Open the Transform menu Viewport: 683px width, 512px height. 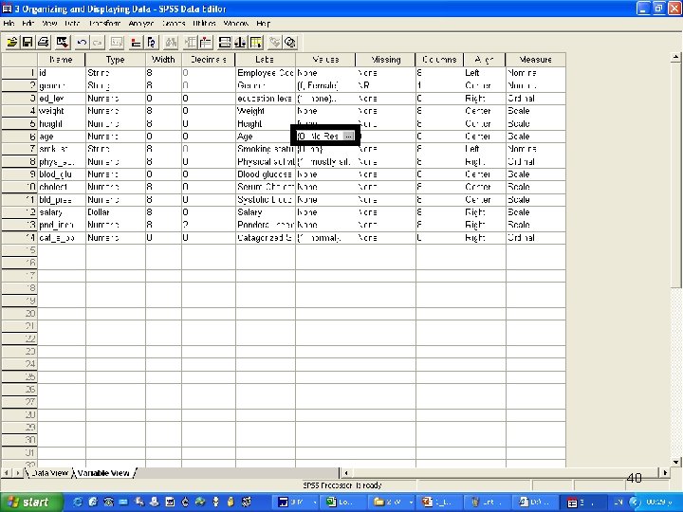pyautogui.click(x=104, y=23)
